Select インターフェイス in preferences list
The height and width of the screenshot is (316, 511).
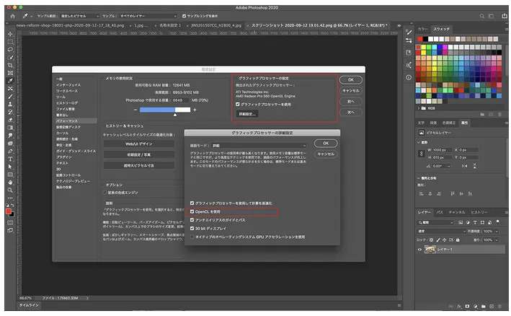68,85
